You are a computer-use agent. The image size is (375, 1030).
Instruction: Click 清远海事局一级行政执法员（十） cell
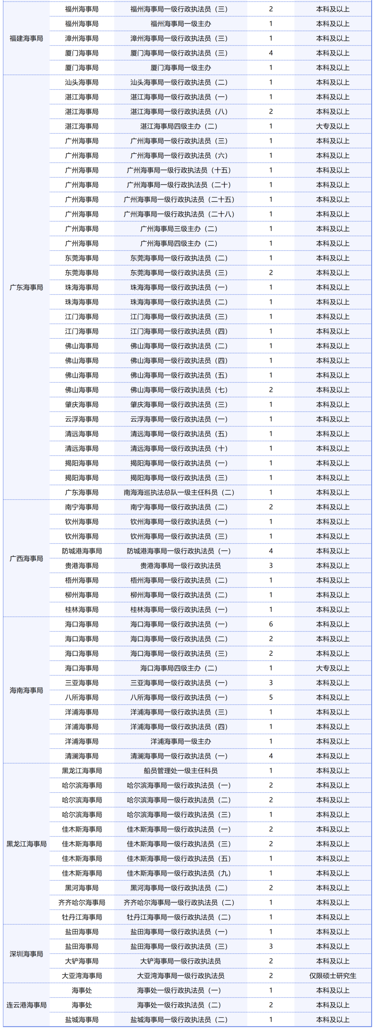pos(181,448)
